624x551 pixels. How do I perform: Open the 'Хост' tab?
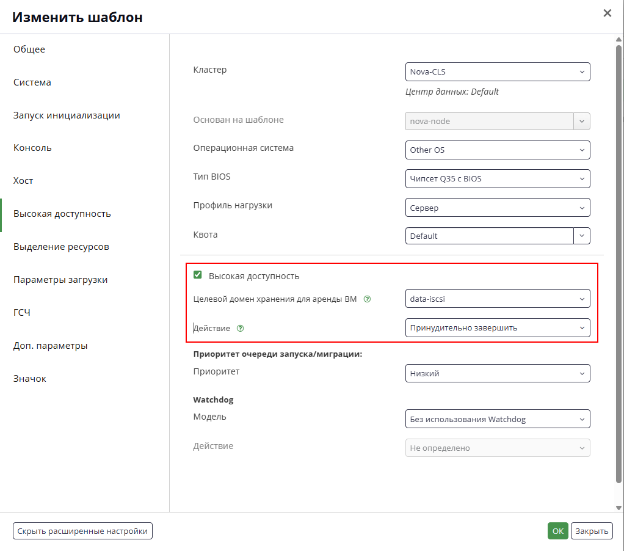tap(23, 181)
